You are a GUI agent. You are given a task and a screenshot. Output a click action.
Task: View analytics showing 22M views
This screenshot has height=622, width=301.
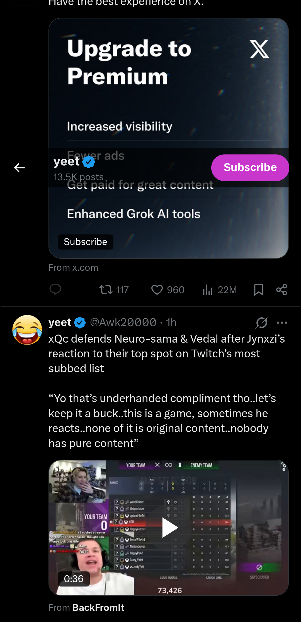pos(208,290)
